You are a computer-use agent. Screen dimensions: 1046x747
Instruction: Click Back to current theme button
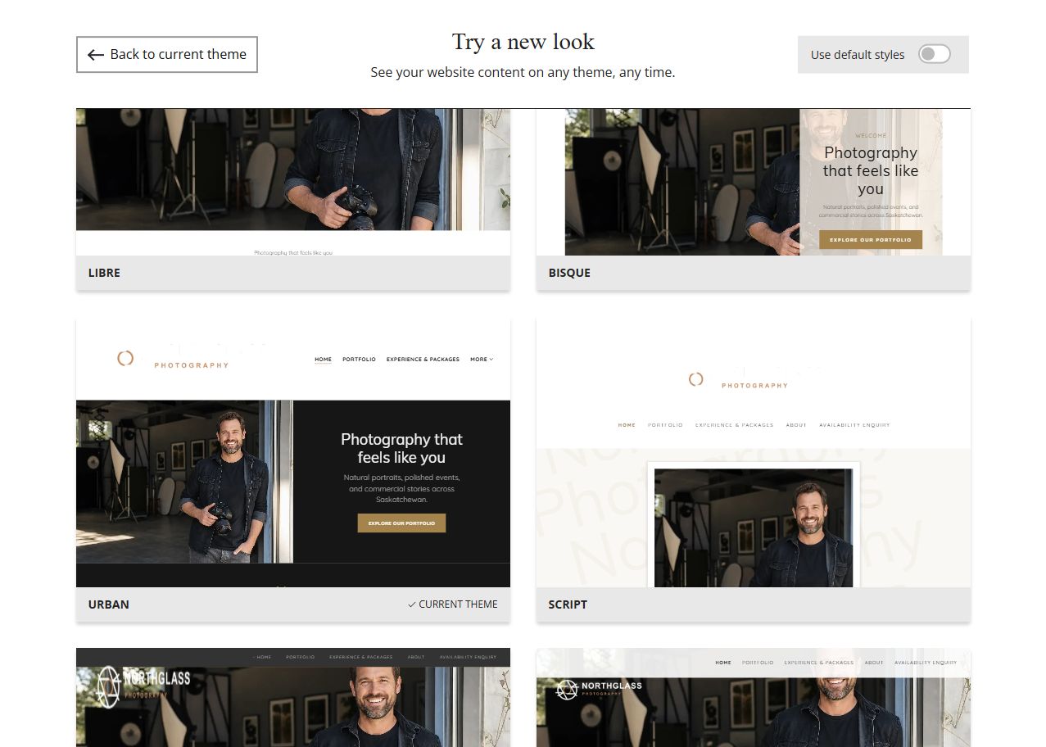tap(167, 54)
